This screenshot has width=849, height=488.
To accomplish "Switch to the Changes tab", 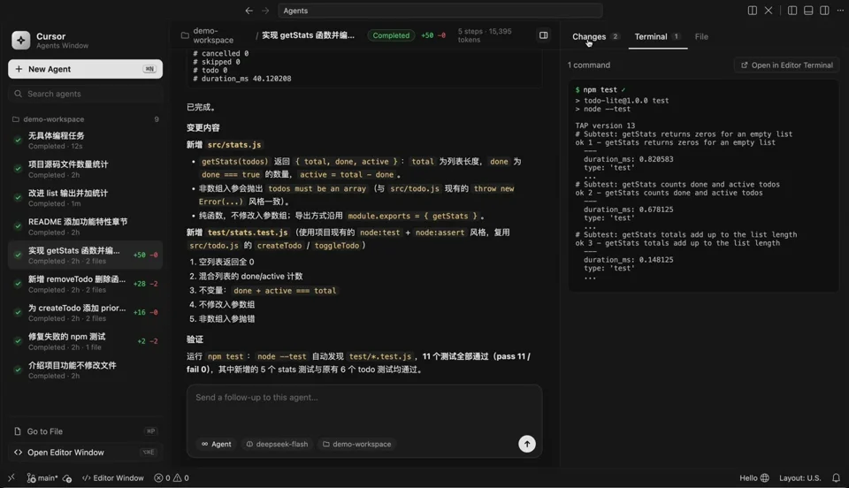I will point(595,36).
